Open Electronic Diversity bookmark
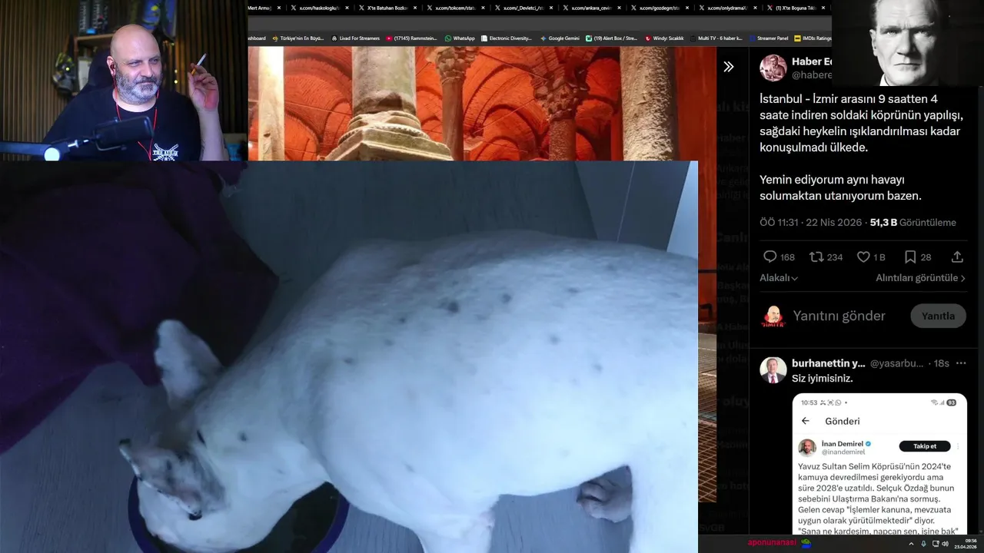984x553 pixels. 506,38
